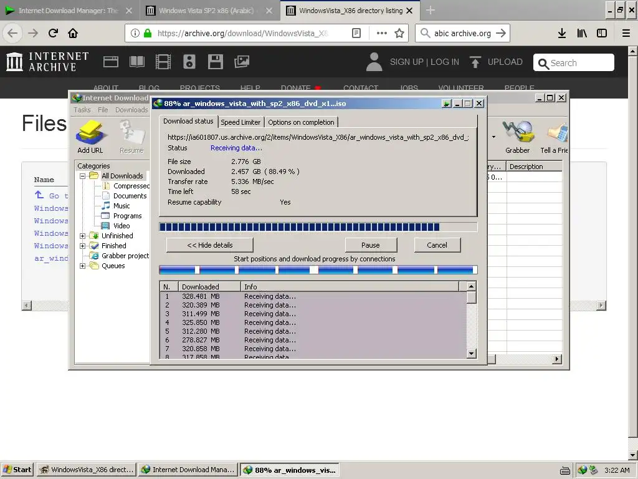638x479 pixels.
Task: Click browser back arrow button
Action: (12, 33)
